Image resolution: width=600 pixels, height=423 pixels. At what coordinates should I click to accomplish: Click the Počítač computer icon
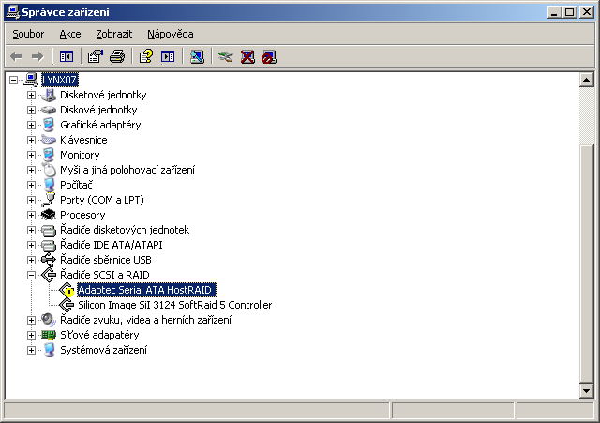[x=49, y=185]
